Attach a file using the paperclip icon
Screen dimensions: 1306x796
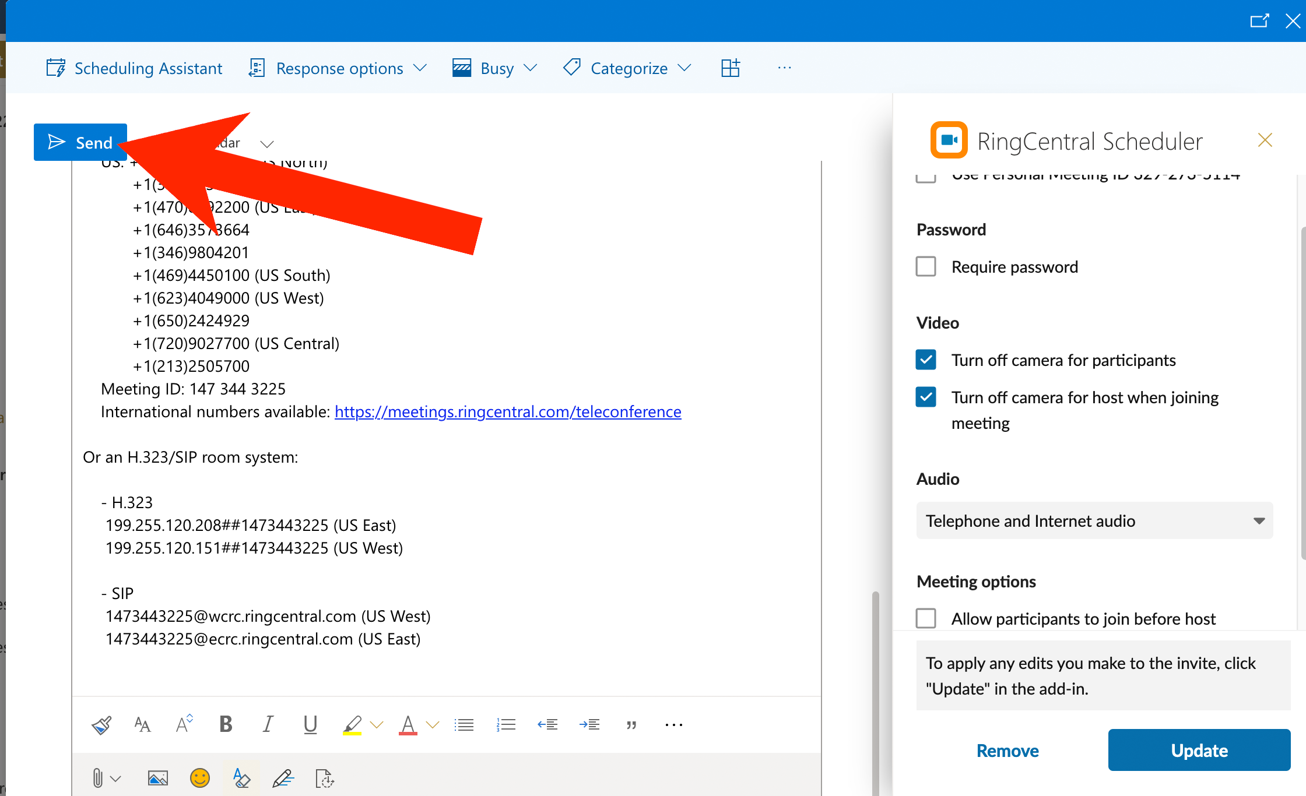click(x=98, y=778)
